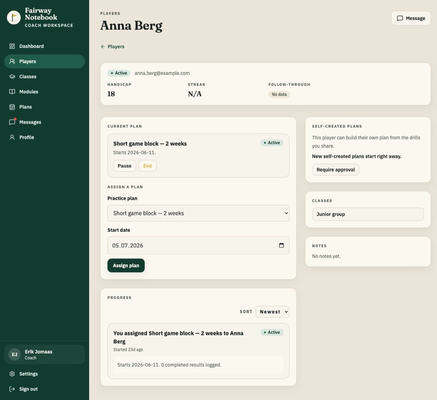Click Require approval button
The width and height of the screenshot is (437, 400).
(x=336, y=169)
